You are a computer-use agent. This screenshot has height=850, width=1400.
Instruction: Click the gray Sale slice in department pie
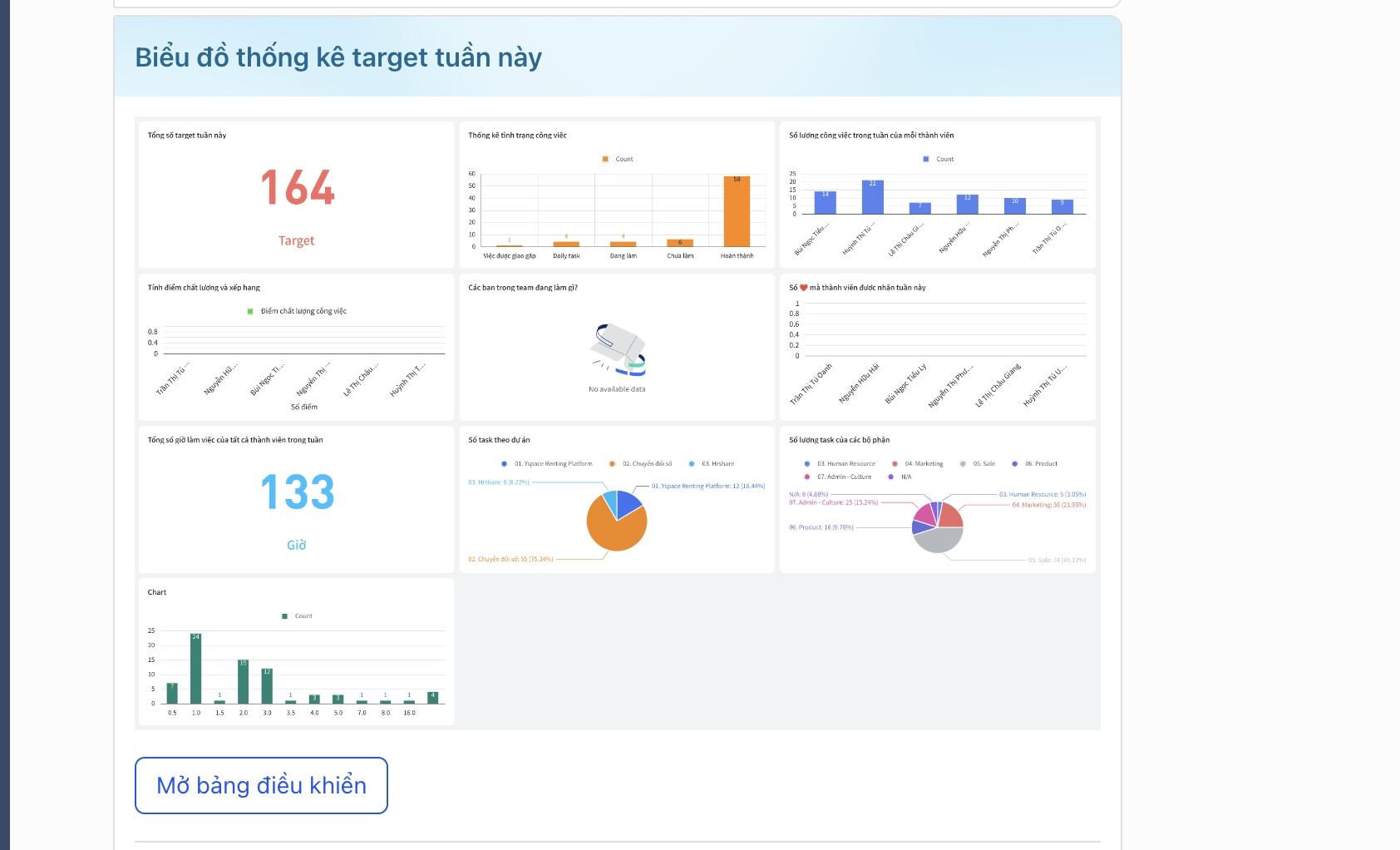click(x=938, y=541)
